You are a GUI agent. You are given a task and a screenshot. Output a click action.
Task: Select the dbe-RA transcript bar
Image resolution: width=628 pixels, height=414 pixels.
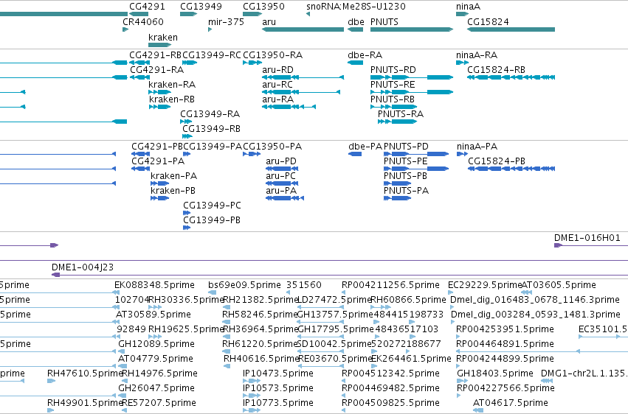pyautogui.click(x=355, y=63)
